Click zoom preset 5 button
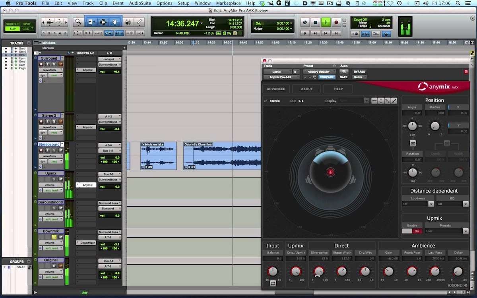477x298 pixels. pyautogui.click(x=65, y=33)
